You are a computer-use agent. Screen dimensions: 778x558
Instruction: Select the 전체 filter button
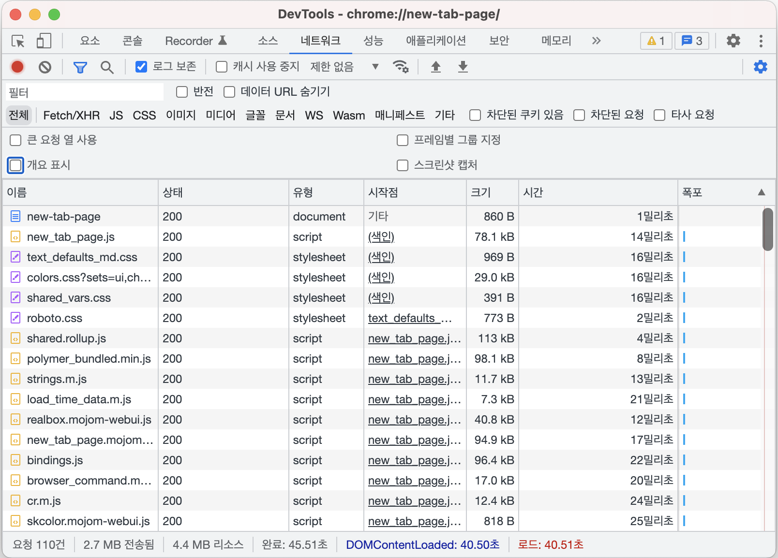[x=19, y=115]
